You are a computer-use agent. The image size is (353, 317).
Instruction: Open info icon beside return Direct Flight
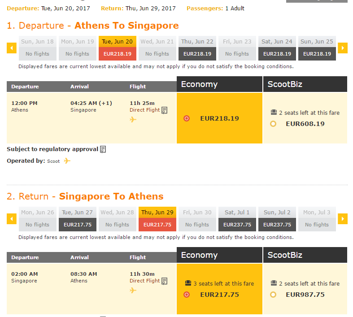[x=165, y=281]
